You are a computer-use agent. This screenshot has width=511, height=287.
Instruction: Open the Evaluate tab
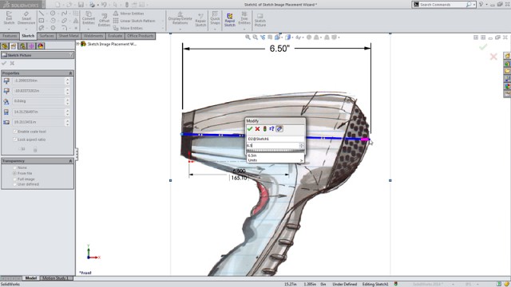click(x=115, y=36)
